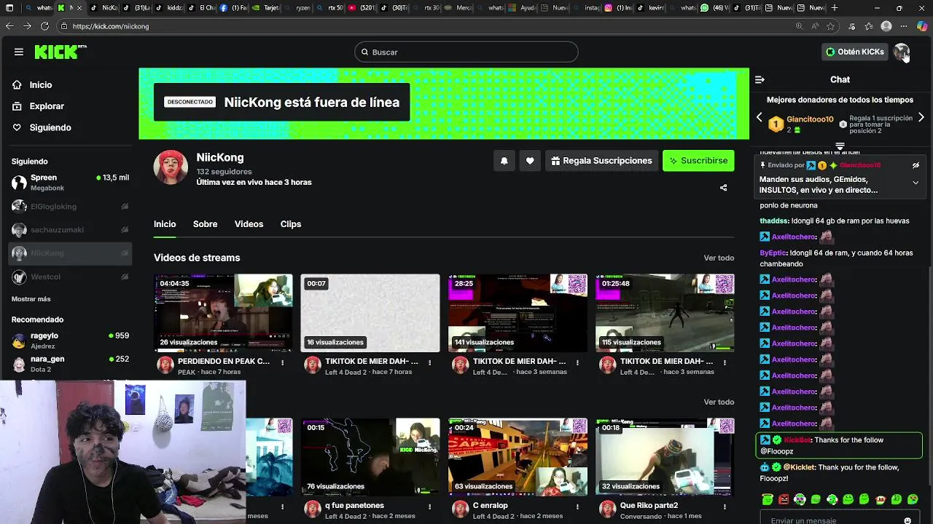Viewport: 933px width, 524px height.
Task: Click the Regala Suscripciones button
Action: 601,161
